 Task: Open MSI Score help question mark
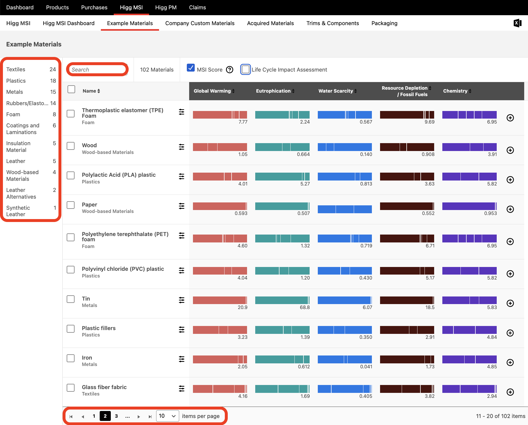pos(230,70)
